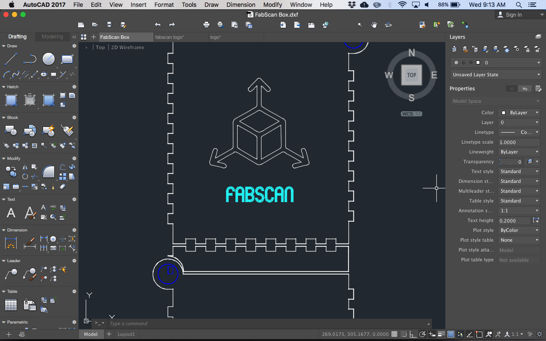
Task: Collapse the Block section
Action: pos(4,118)
